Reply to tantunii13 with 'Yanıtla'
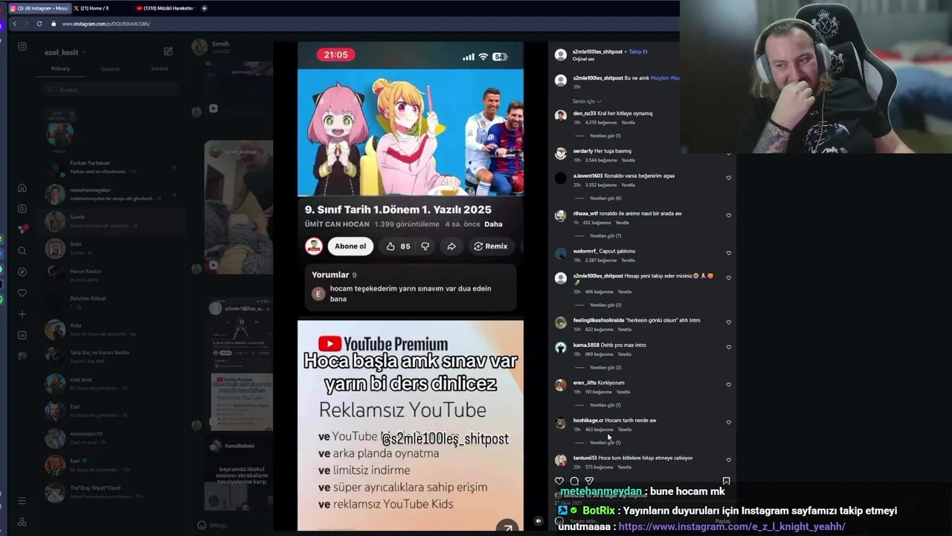Image resolution: width=952 pixels, height=536 pixels. tap(624, 467)
